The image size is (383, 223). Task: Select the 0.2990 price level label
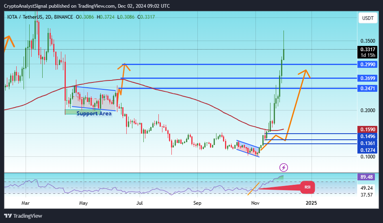pos(368,65)
